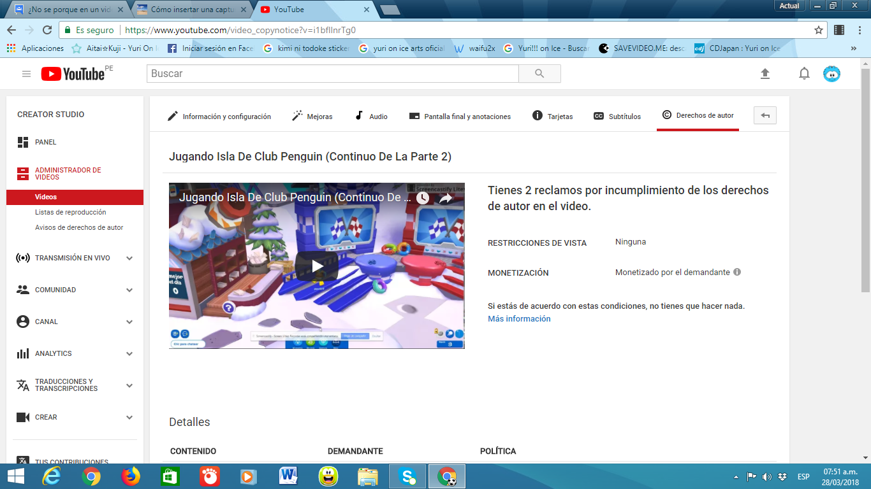Viewport: 871px width, 489px height.
Task: Open the YouTube guide hamburger menu
Action: (x=26, y=74)
